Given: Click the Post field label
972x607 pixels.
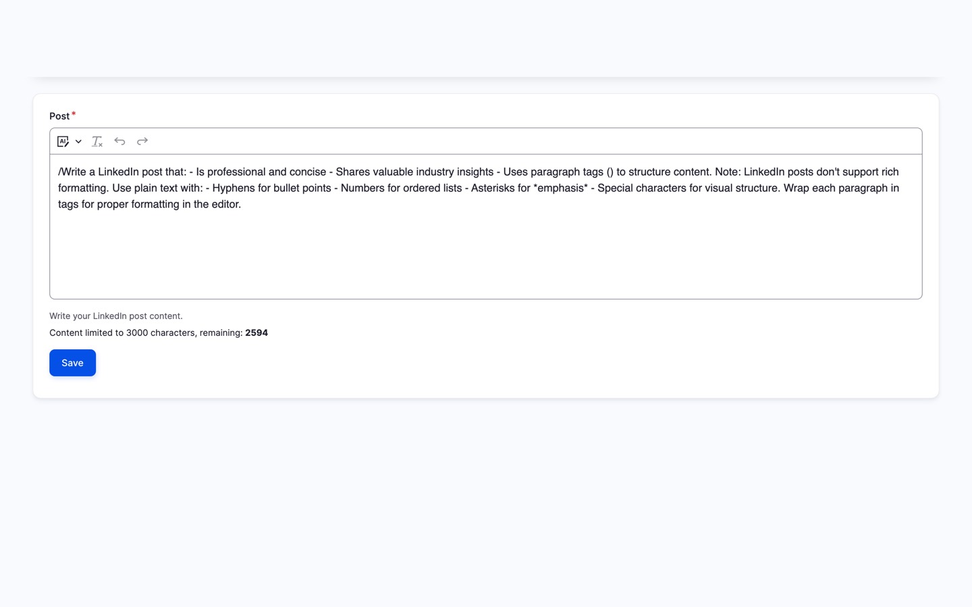Looking at the screenshot, I should pyautogui.click(x=59, y=116).
